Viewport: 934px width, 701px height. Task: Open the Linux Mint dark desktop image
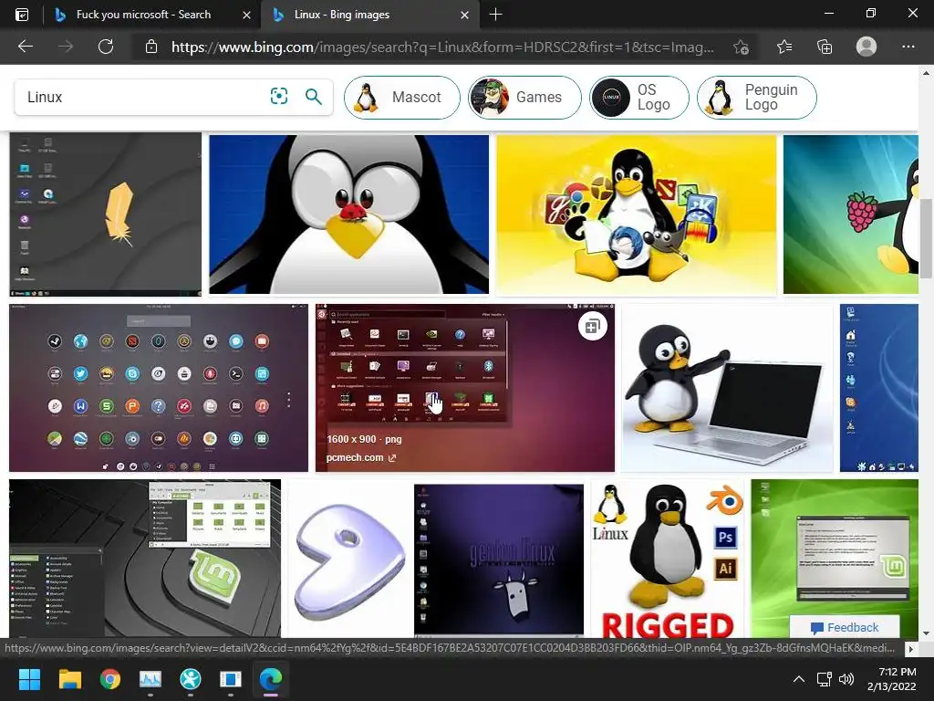[145, 559]
